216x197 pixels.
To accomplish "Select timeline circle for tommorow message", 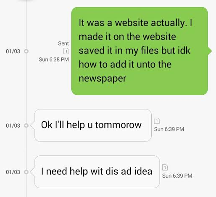I will click(x=26, y=125).
